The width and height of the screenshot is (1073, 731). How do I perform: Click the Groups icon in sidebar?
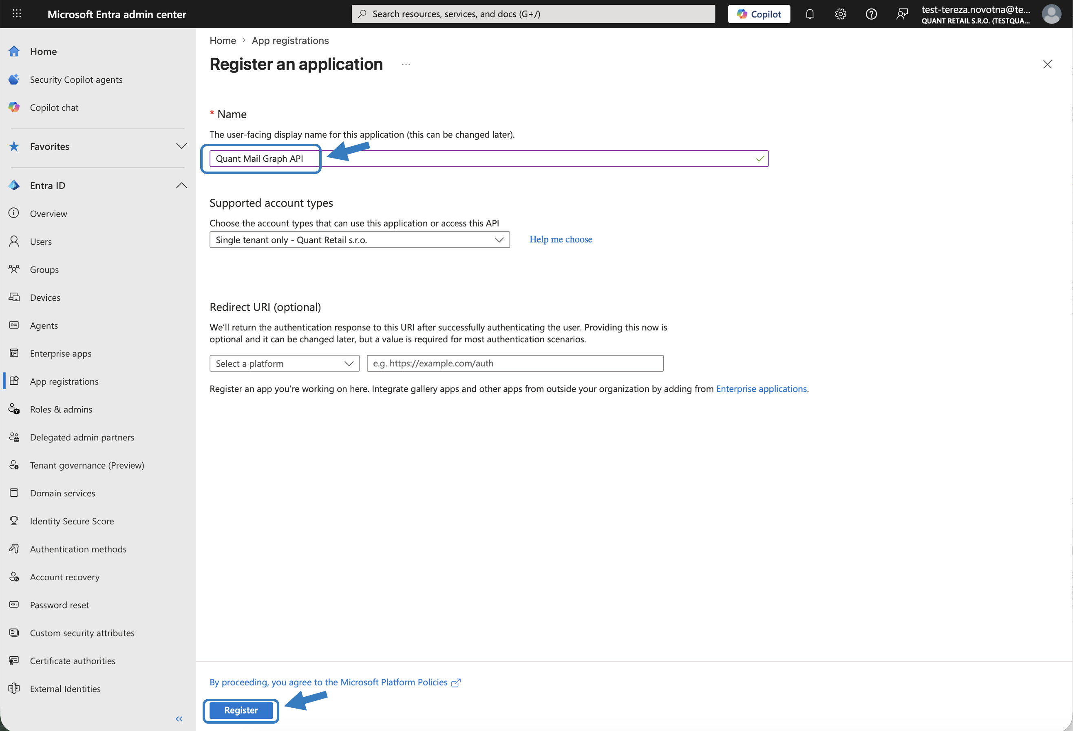[x=14, y=269]
